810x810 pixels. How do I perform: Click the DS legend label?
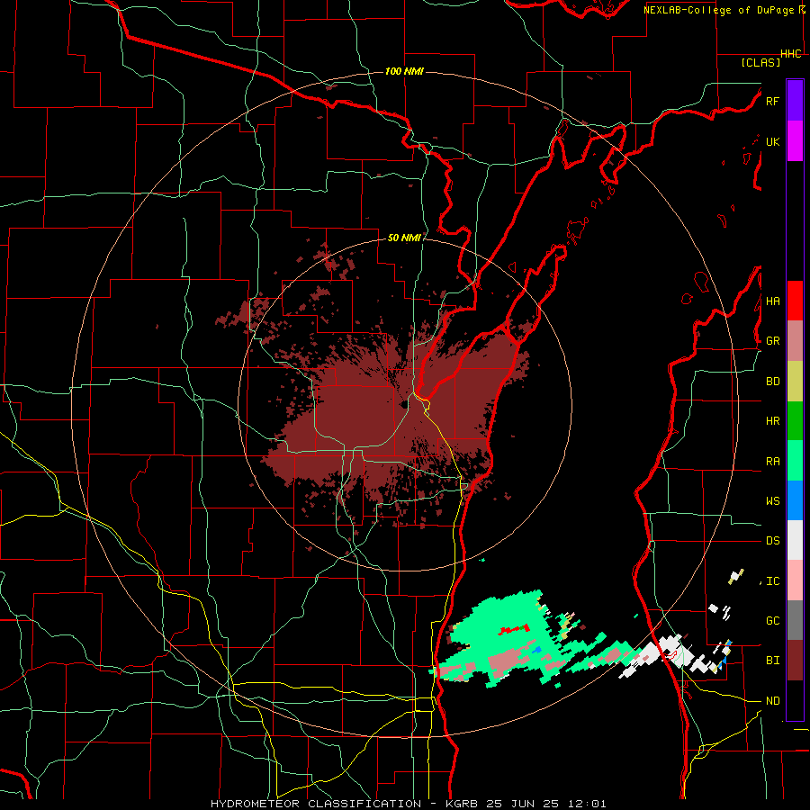click(772, 541)
